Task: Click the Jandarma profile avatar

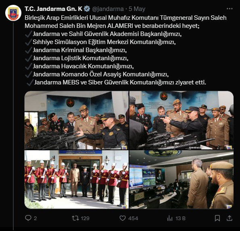Action: tap(13, 13)
